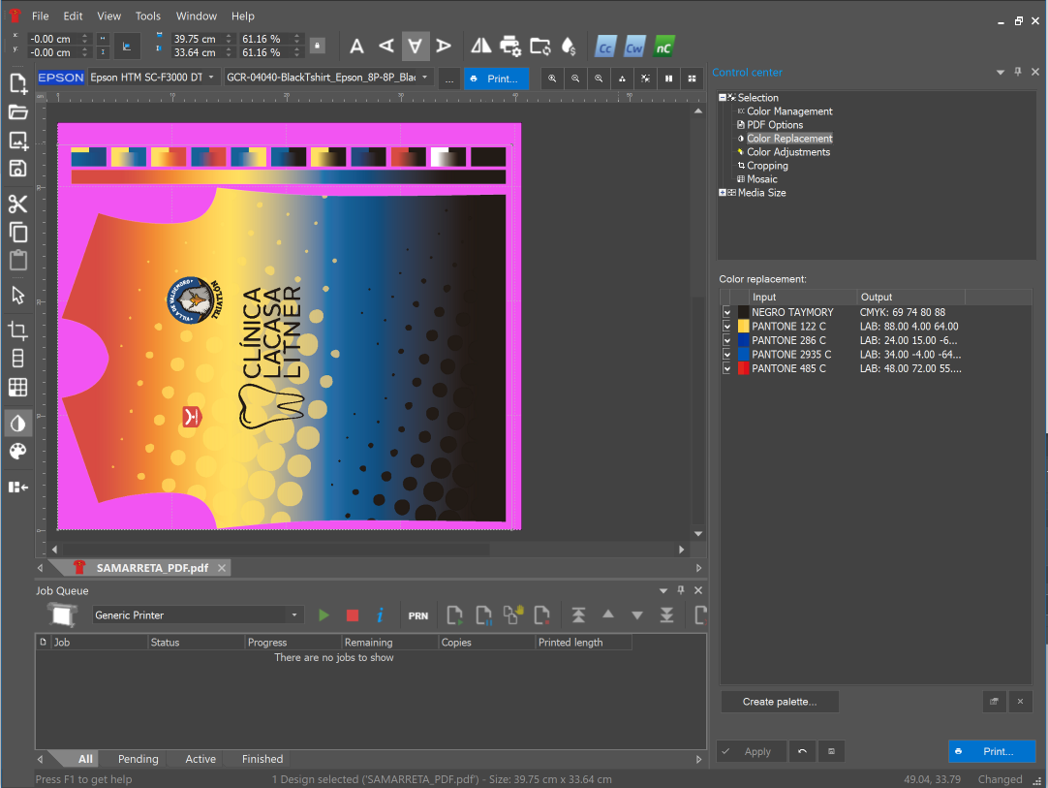Open the green nC application icon
Image resolution: width=1048 pixels, height=788 pixels.
pyautogui.click(x=663, y=47)
